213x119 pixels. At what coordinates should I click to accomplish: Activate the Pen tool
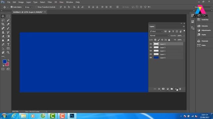(3, 44)
